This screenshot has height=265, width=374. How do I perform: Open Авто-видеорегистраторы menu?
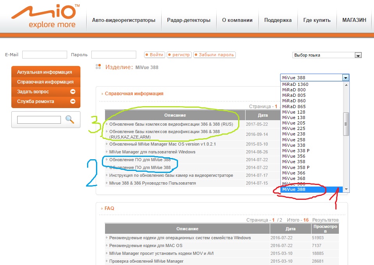123,20
